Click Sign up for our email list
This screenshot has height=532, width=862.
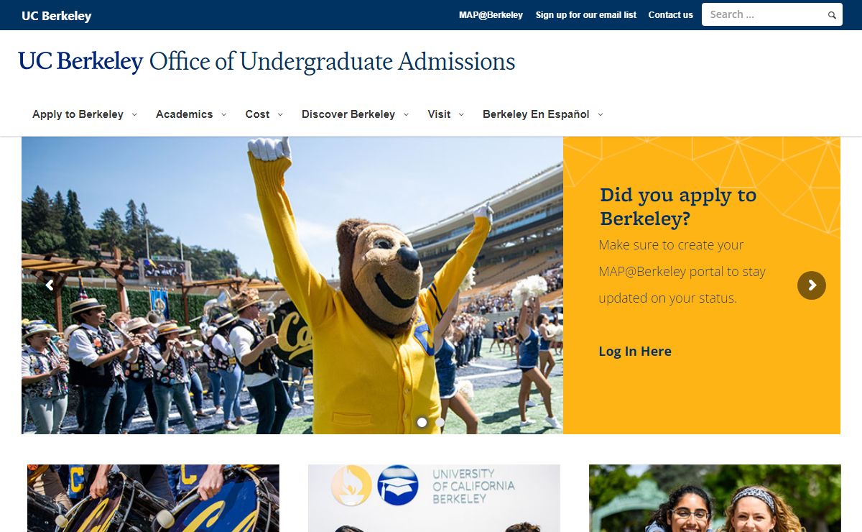[x=586, y=15]
